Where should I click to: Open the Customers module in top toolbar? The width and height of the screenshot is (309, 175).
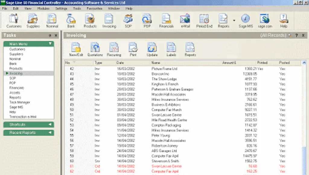14,21
